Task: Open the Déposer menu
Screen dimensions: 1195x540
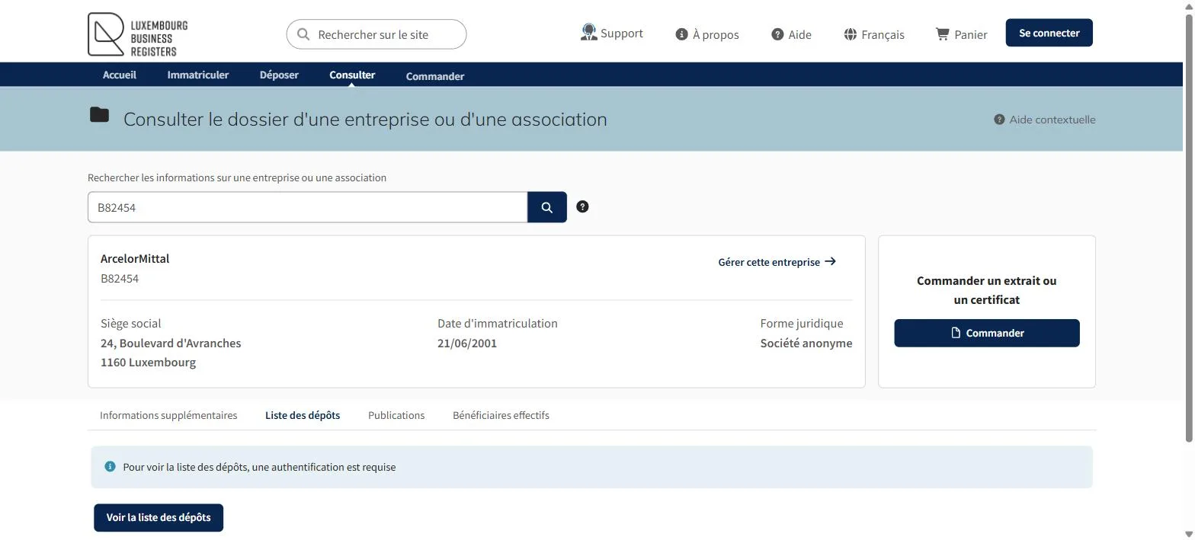Action: (x=279, y=75)
